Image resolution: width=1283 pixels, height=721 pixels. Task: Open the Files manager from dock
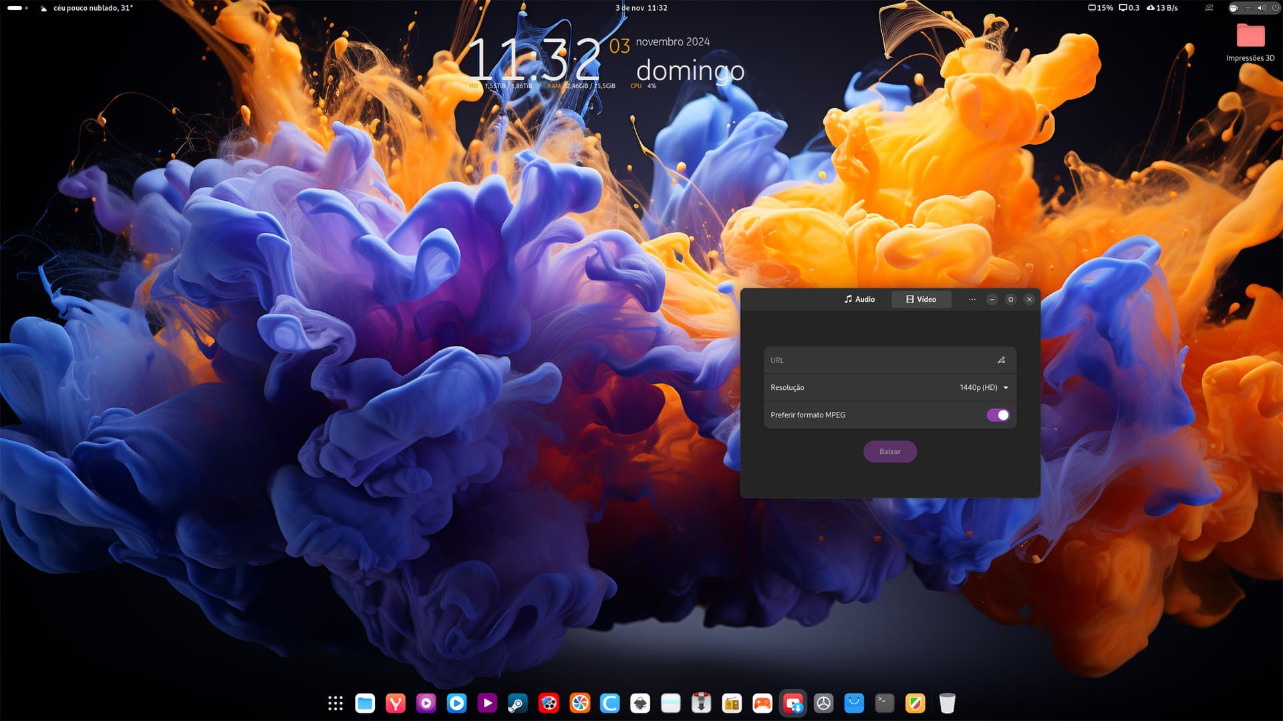[365, 703]
